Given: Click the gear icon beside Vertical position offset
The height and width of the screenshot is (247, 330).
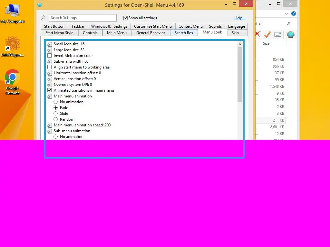Looking at the screenshot, I should click(x=49, y=79).
